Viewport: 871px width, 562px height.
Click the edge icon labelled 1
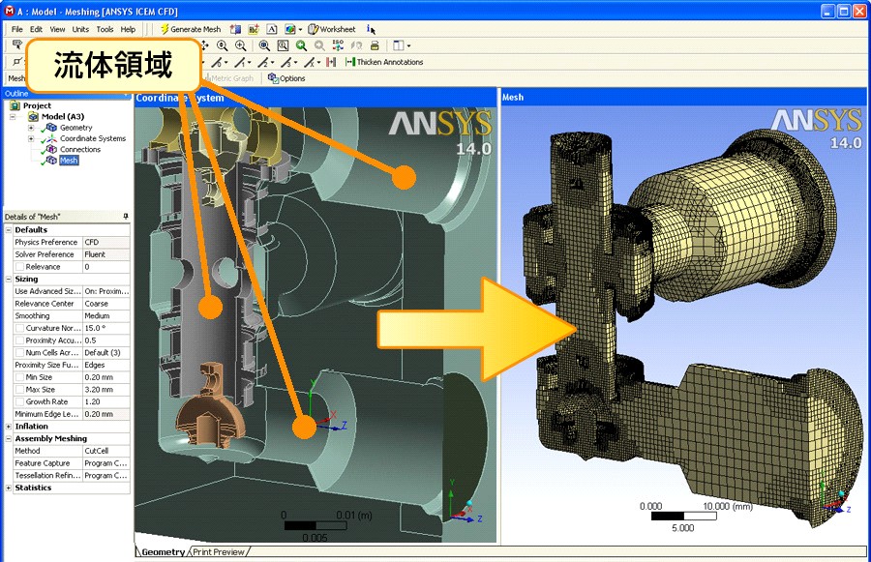click(242, 62)
